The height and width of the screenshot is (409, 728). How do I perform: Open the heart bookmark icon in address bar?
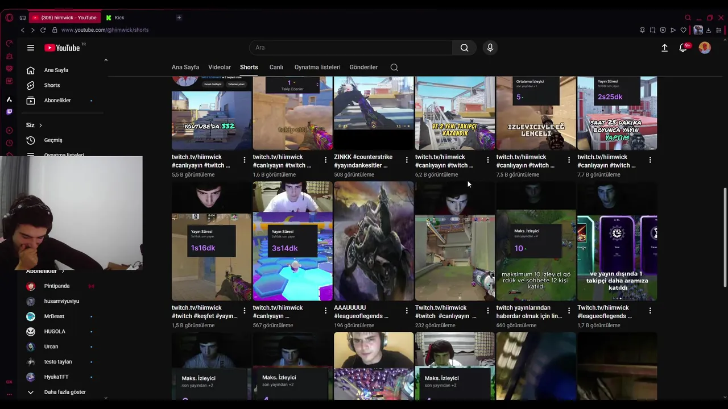(684, 30)
